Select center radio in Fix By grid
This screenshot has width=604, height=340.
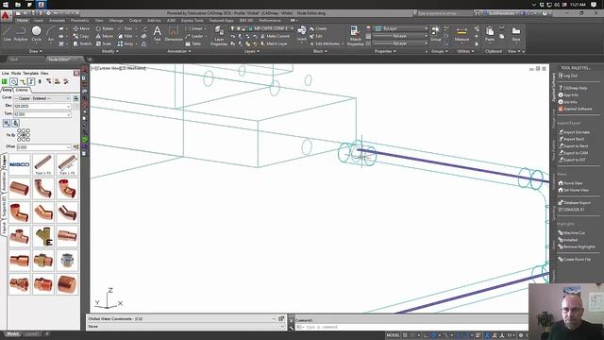[24, 135]
